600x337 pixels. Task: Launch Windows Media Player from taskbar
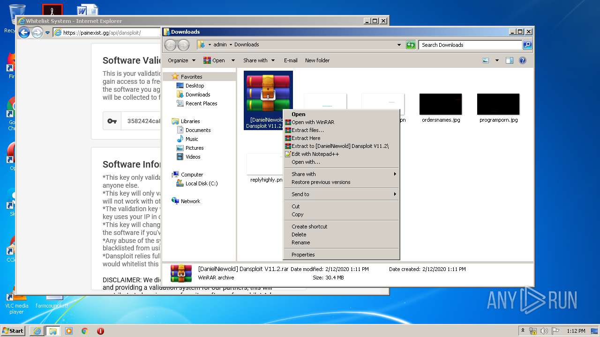tap(69, 331)
